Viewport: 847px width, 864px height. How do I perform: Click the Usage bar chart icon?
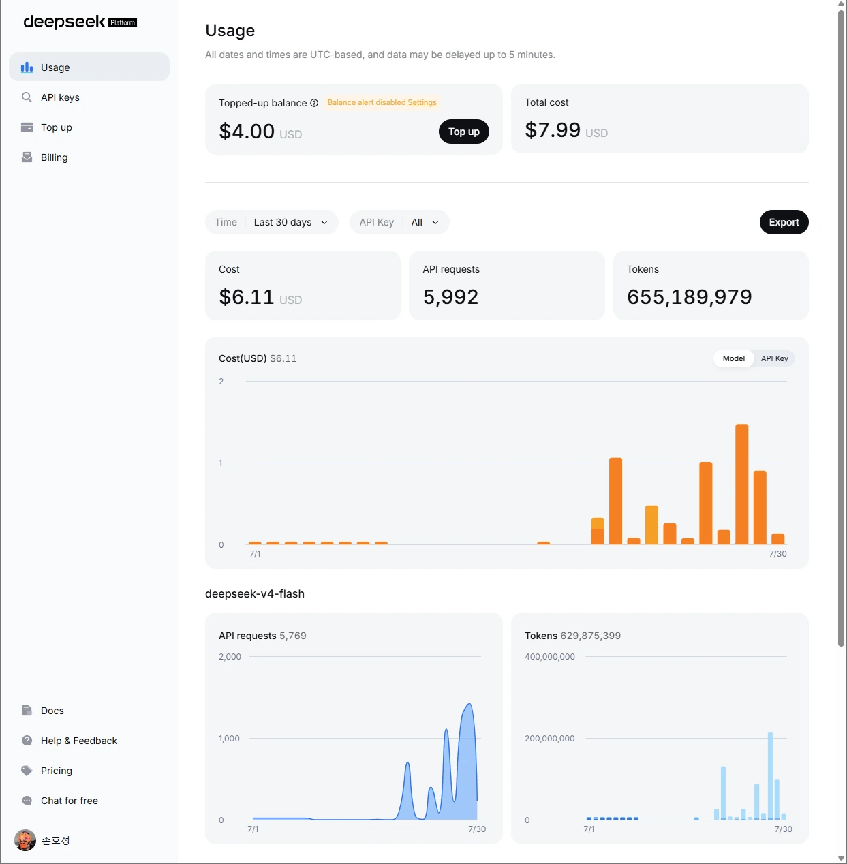click(27, 67)
